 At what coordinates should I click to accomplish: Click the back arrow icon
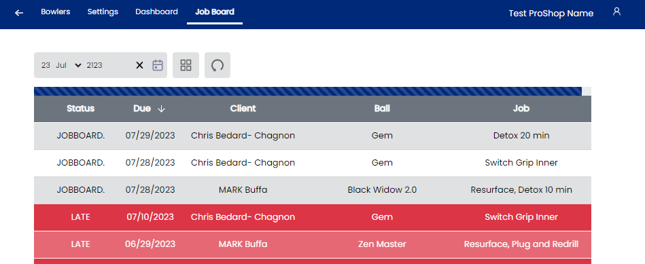[x=19, y=13]
